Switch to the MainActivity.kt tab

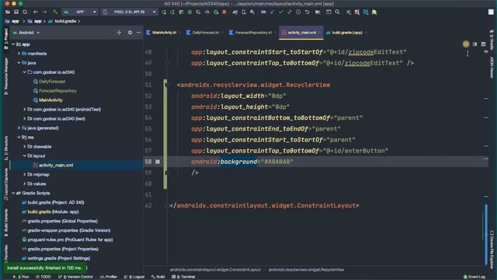coord(164,33)
